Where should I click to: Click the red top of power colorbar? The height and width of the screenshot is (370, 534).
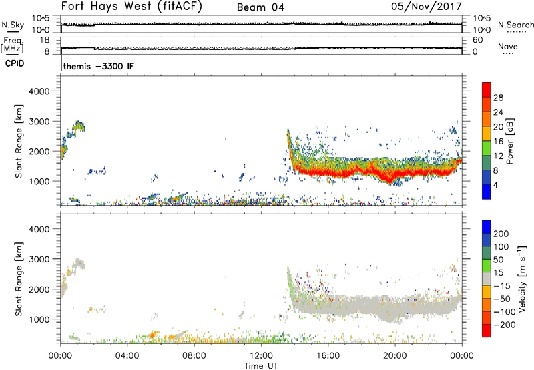[487, 89]
